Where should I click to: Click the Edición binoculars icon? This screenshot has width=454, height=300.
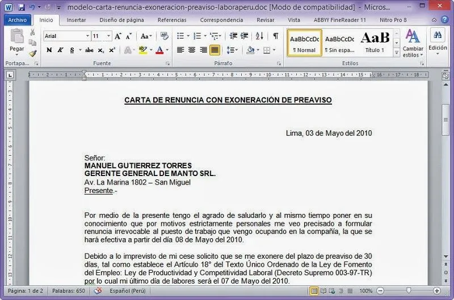(x=438, y=35)
